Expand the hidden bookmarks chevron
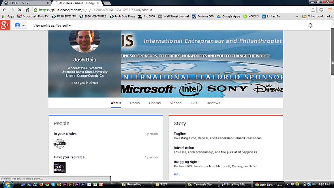Screen dimensions: 334x188 coord(297,16)
